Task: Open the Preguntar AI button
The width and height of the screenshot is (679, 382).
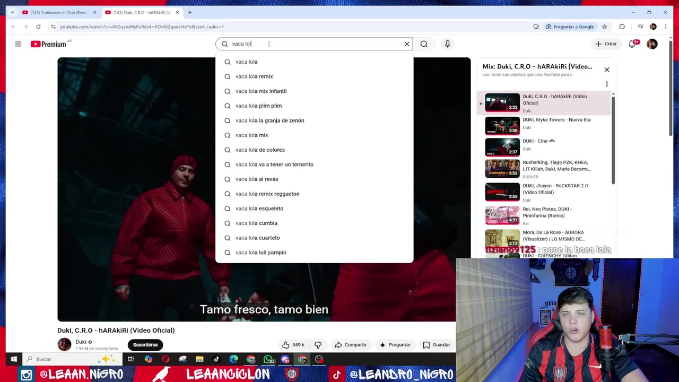Action: [394, 345]
